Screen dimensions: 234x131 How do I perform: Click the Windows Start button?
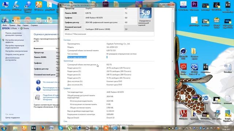(x=4, y=128)
